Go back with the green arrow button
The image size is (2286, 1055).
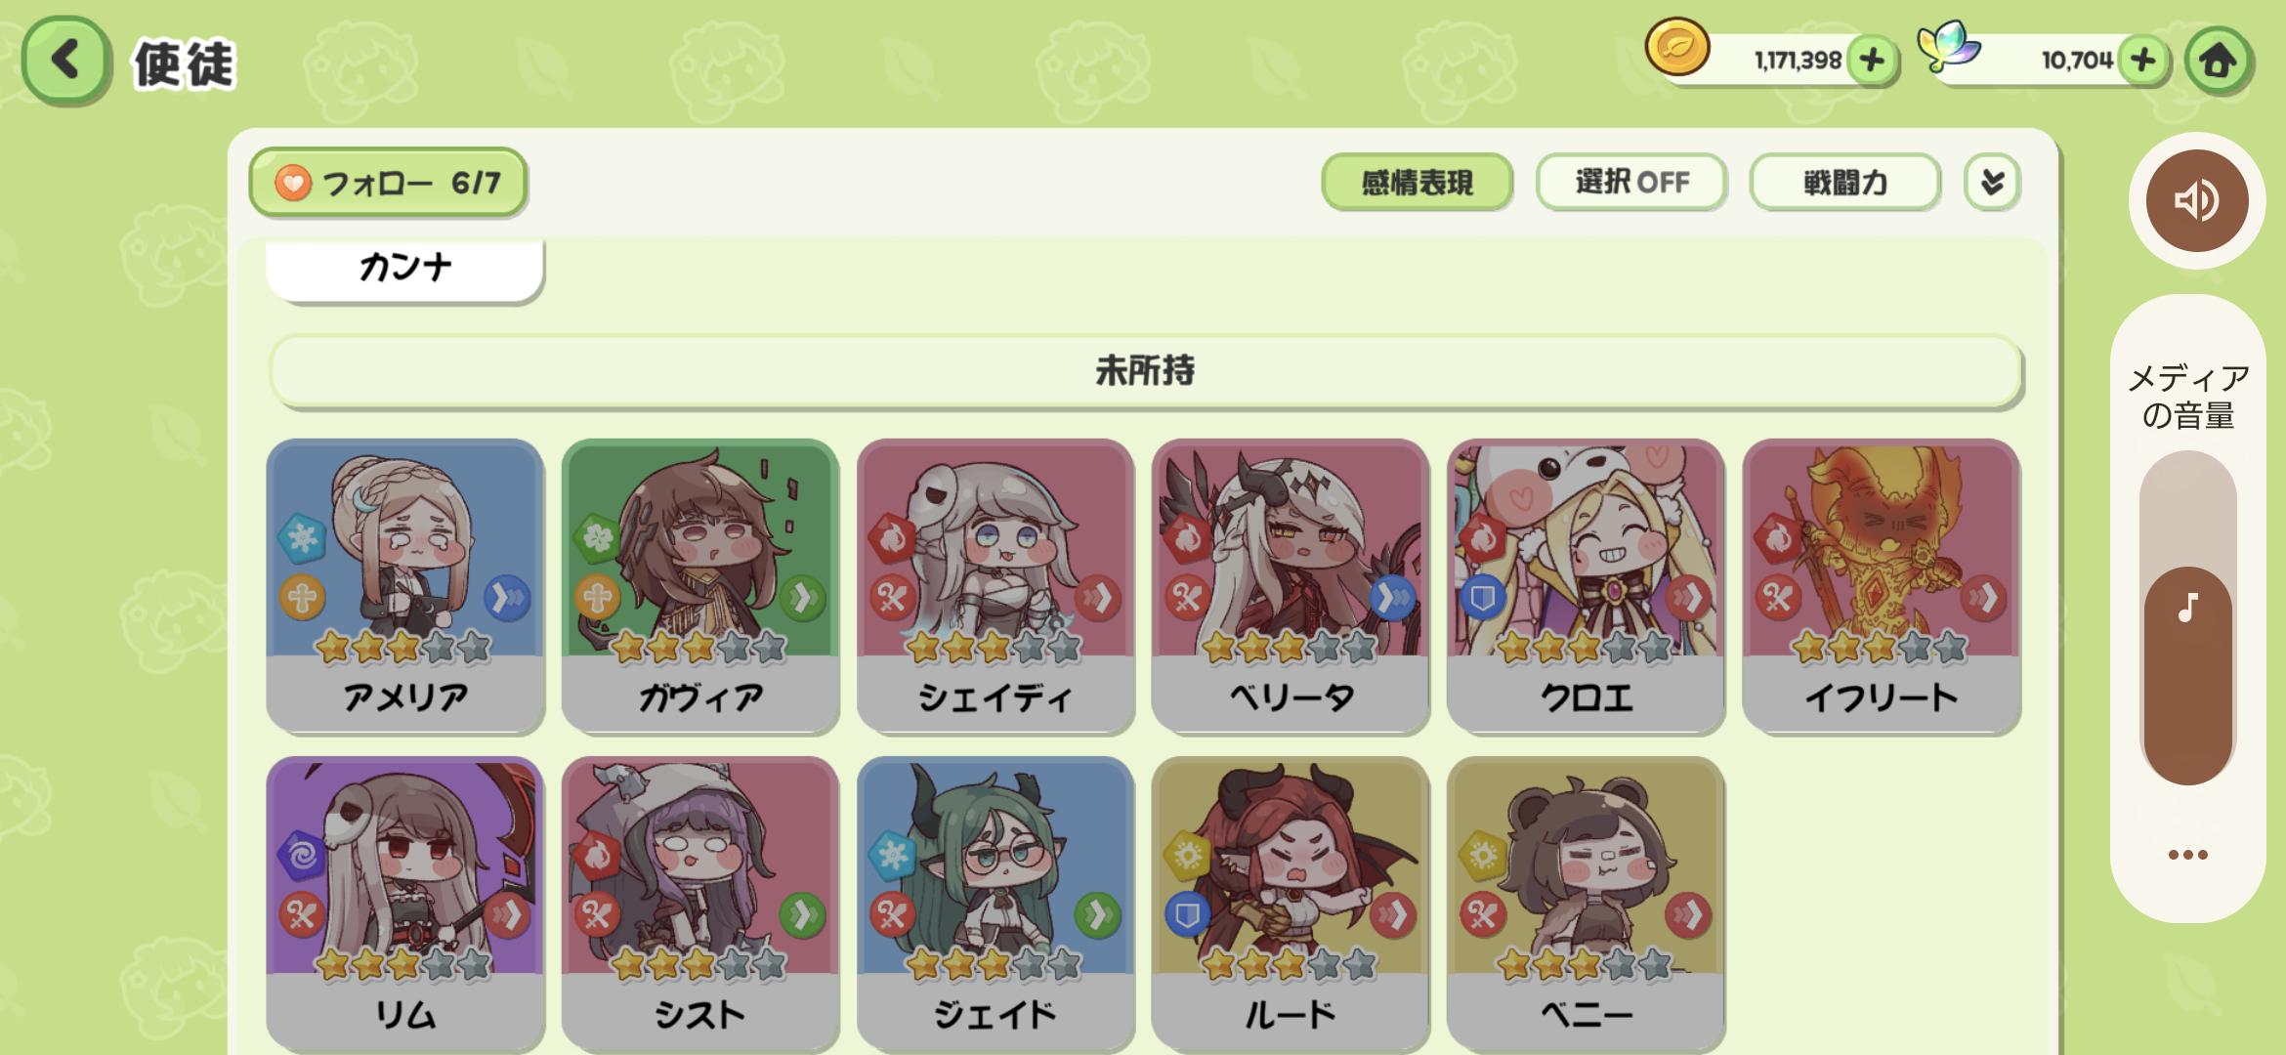65,61
